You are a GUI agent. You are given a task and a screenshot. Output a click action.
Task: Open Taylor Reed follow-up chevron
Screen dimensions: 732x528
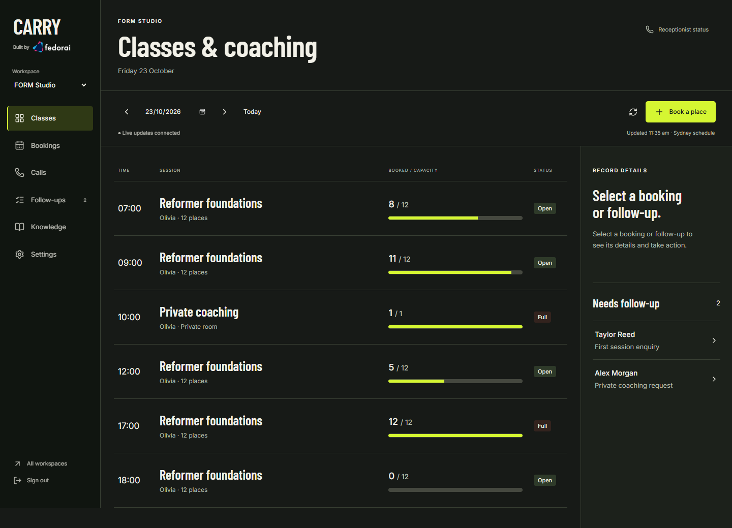714,340
